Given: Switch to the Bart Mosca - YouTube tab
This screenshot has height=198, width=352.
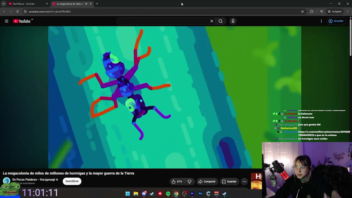Looking at the screenshot, I should pyautogui.click(x=27, y=4).
